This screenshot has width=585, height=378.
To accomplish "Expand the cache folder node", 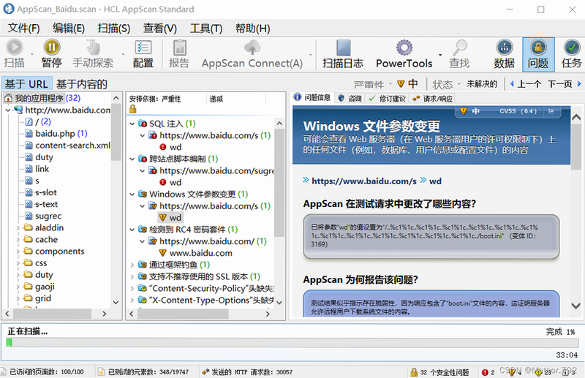I will click(x=18, y=240).
